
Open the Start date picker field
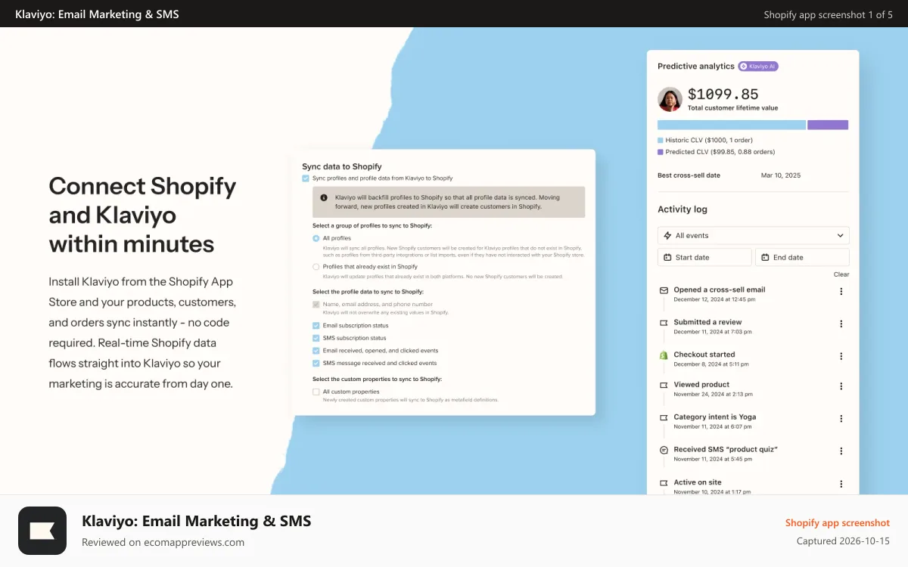click(x=704, y=257)
